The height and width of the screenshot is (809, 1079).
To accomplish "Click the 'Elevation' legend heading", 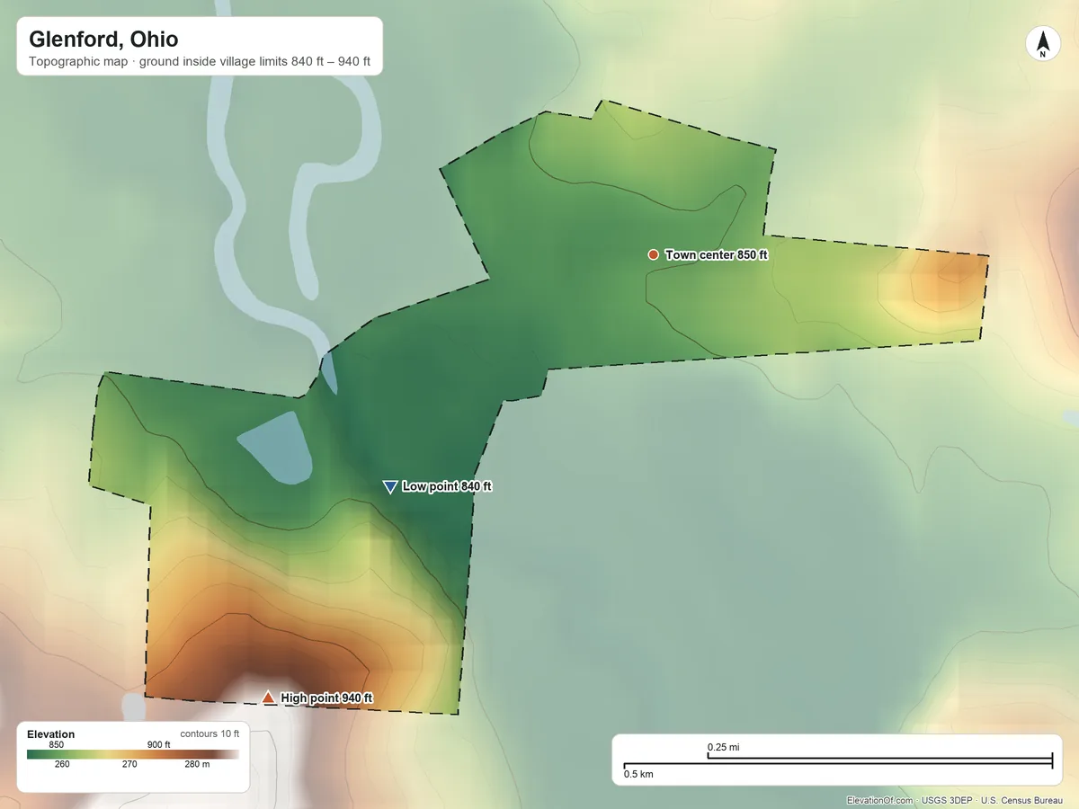I will coord(51,734).
